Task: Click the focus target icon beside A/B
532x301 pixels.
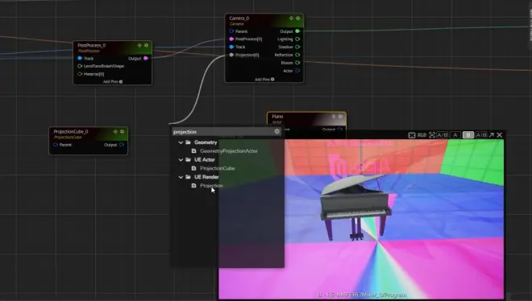Action: [432, 135]
